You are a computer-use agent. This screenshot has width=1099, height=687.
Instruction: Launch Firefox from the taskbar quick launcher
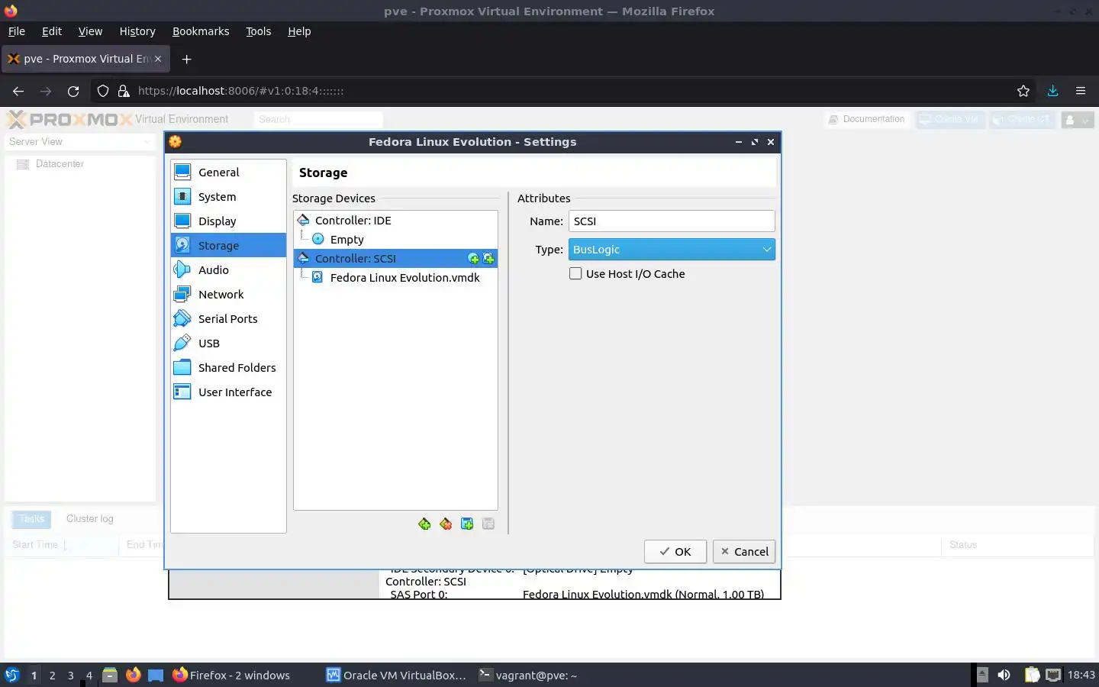(x=133, y=675)
